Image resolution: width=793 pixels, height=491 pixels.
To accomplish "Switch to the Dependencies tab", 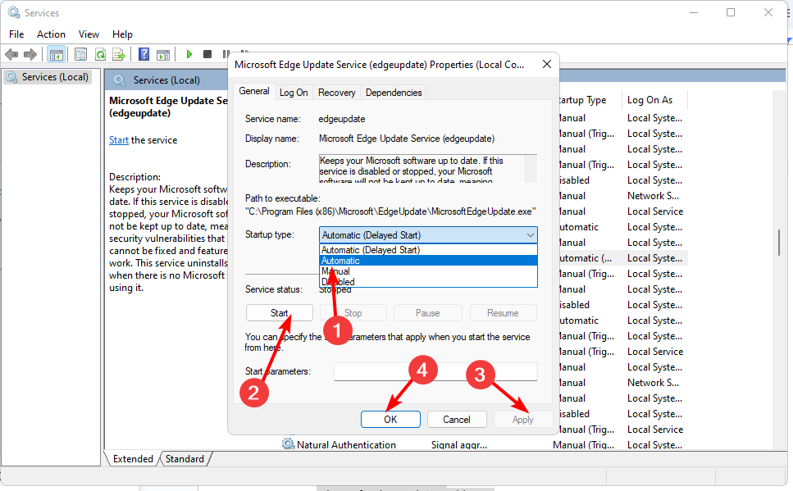I will [x=394, y=93].
